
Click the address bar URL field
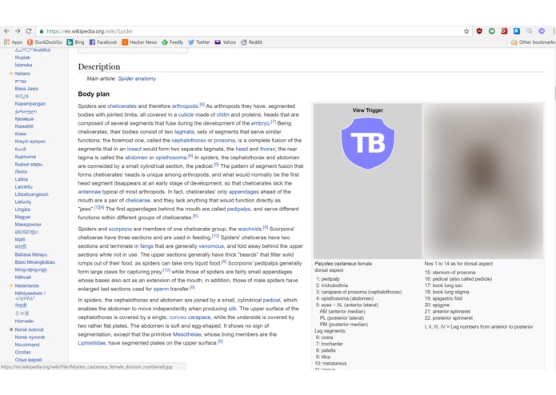(252, 31)
